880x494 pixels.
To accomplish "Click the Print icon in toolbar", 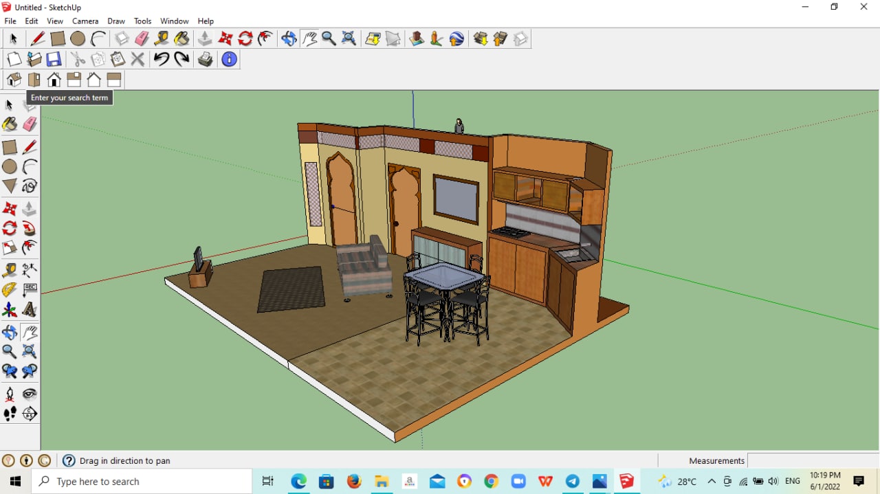I will (x=205, y=60).
